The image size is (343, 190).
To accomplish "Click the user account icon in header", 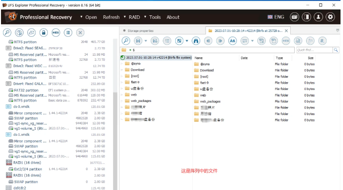I will [x=318, y=17].
